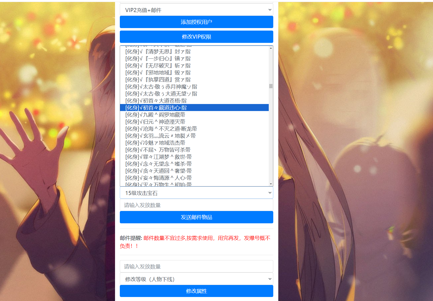Viewport: 433px width, 301px height.
Task: Open the VIP2充值+邮件 dropdown
Action: click(x=196, y=10)
